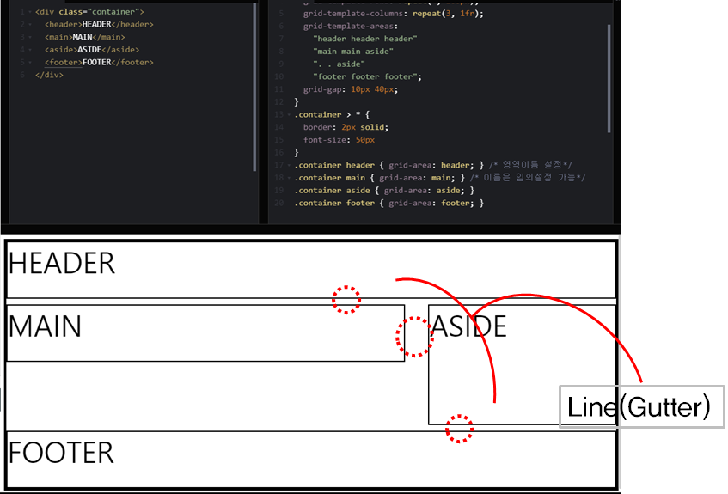Click the "footer footer footer"; string
Screen dimensions: 728x494
click(367, 76)
